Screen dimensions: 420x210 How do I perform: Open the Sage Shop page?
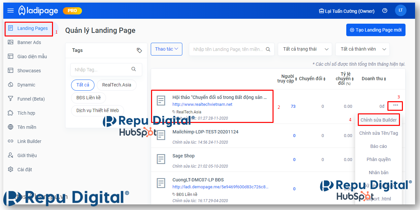coord(183,156)
